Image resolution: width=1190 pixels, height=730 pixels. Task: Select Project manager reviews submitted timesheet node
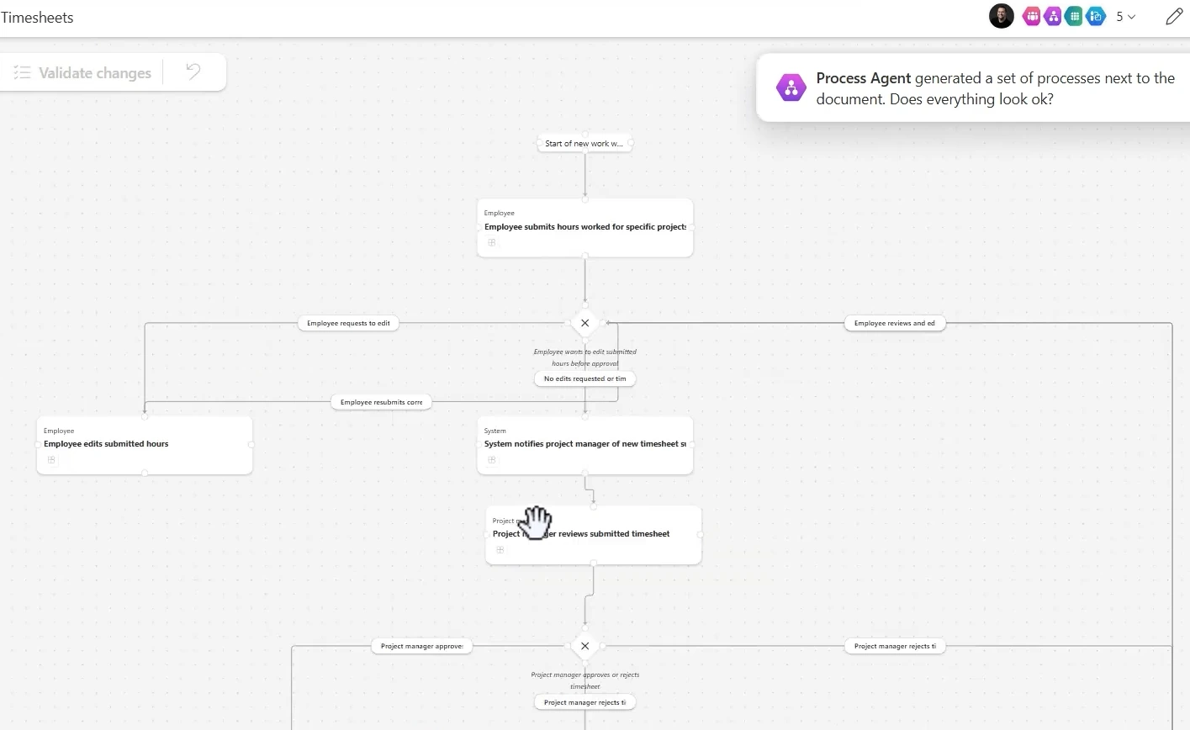tap(594, 536)
